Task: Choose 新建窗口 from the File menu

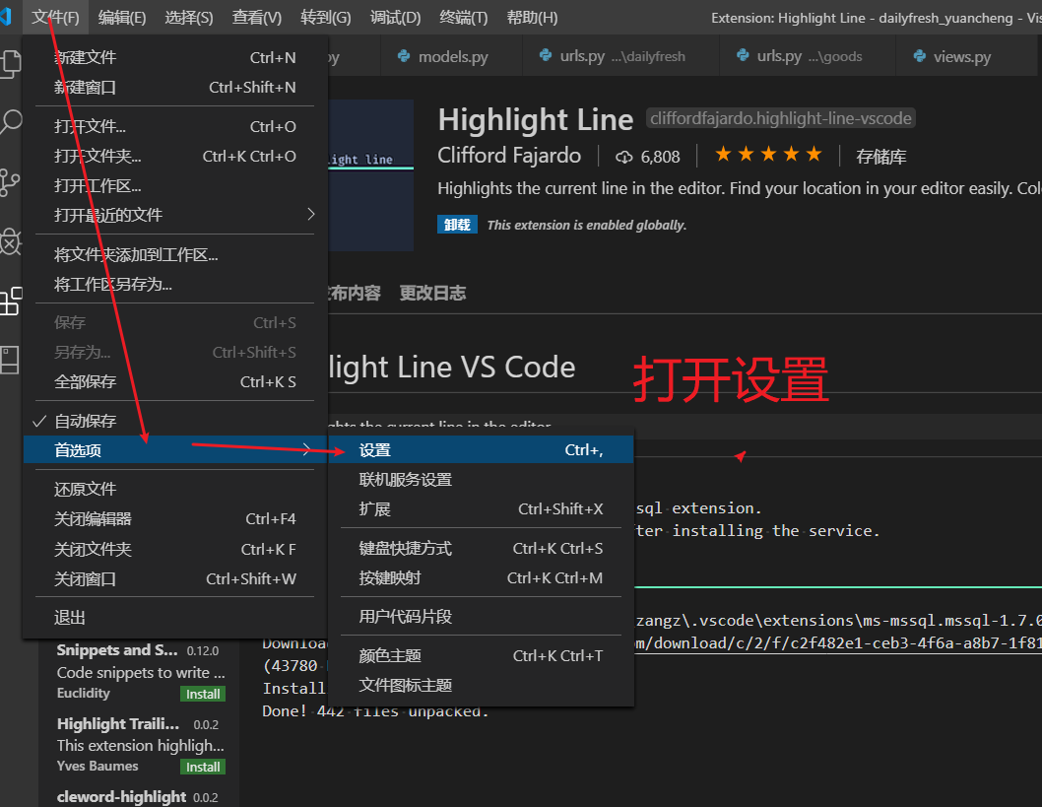Action: coord(175,87)
